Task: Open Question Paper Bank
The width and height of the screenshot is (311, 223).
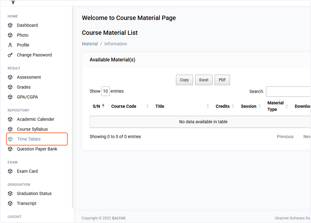Action: (37, 149)
